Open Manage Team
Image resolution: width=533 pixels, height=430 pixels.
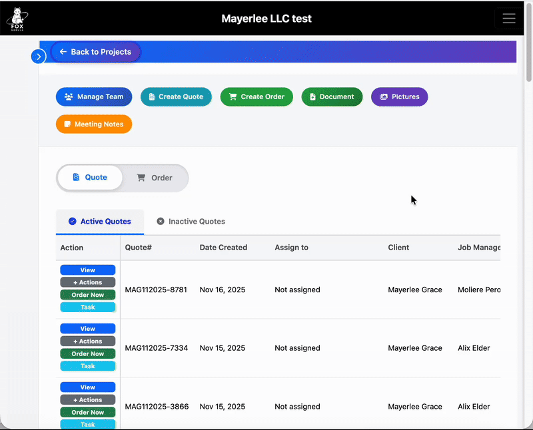tap(94, 97)
